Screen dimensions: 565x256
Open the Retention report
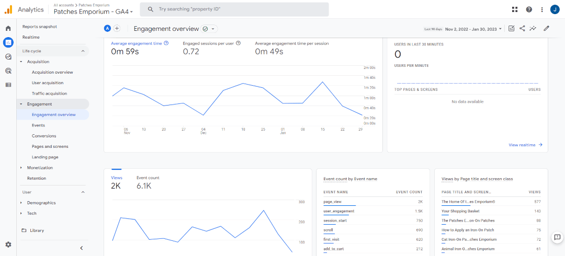click(x=37, y=178)
